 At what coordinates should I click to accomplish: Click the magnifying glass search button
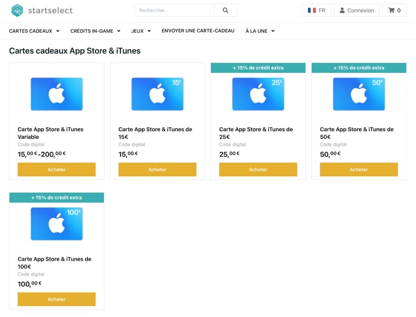[225, 10]
